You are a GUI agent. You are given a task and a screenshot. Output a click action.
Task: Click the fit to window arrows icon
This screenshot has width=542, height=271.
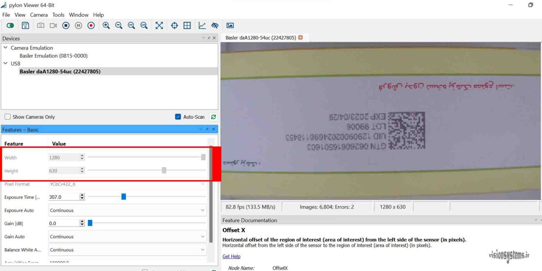pos(159,26)
